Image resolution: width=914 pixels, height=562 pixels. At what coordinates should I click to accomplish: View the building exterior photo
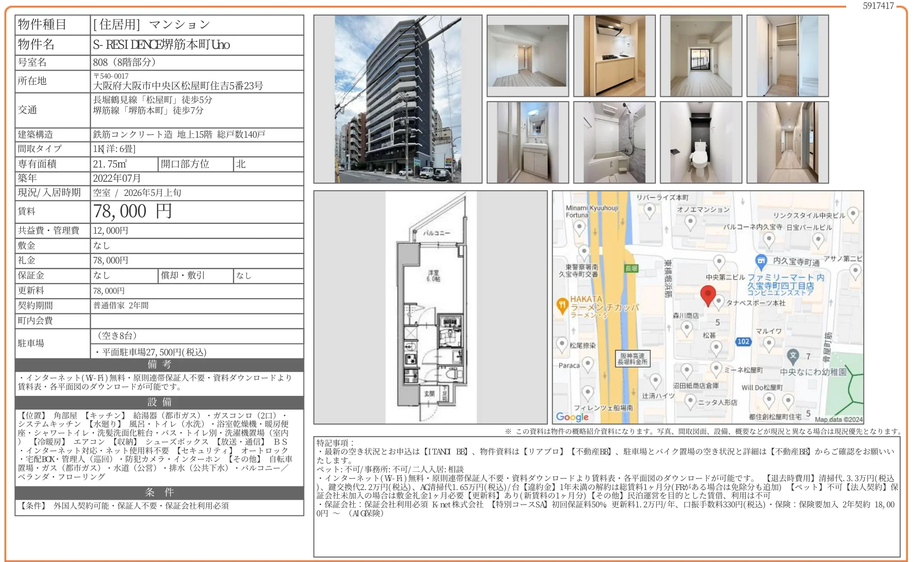point(399,100)
